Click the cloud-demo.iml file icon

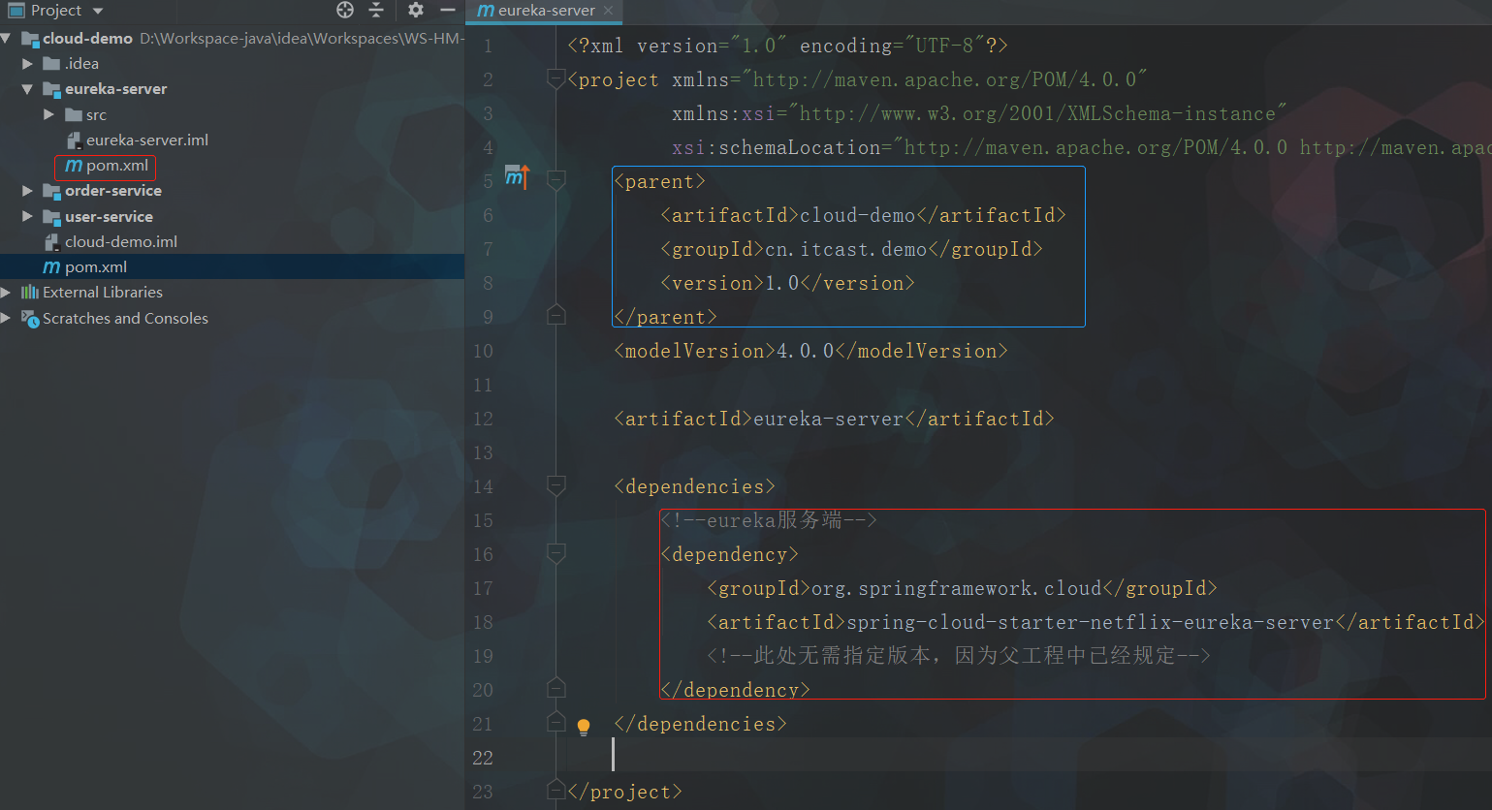[52, 242]
